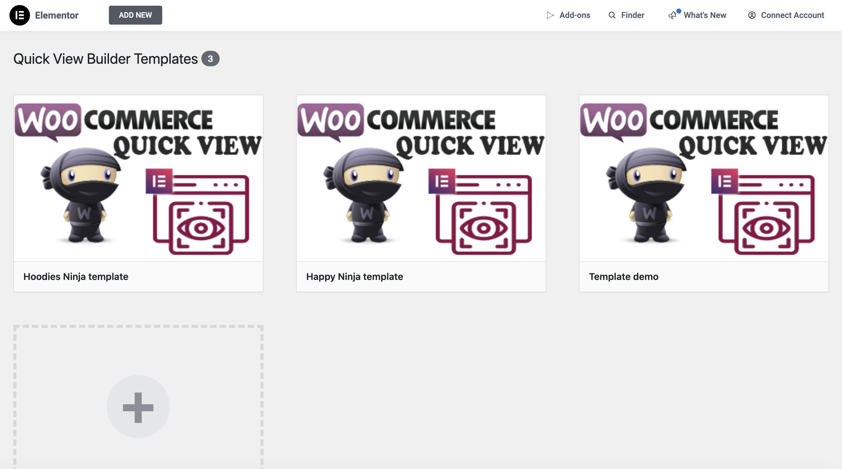The width and height of the screenshot is (842, 469).
Task: Open Template demo thumbnail image
Action: [704, 178]
